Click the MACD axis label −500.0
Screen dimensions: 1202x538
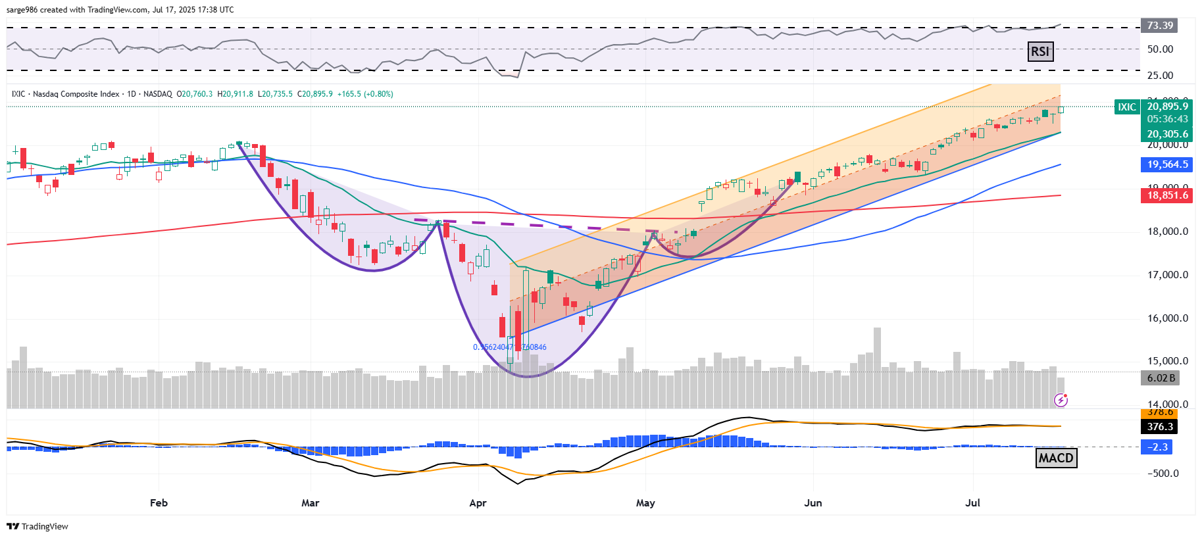(x=1163, y=474)
